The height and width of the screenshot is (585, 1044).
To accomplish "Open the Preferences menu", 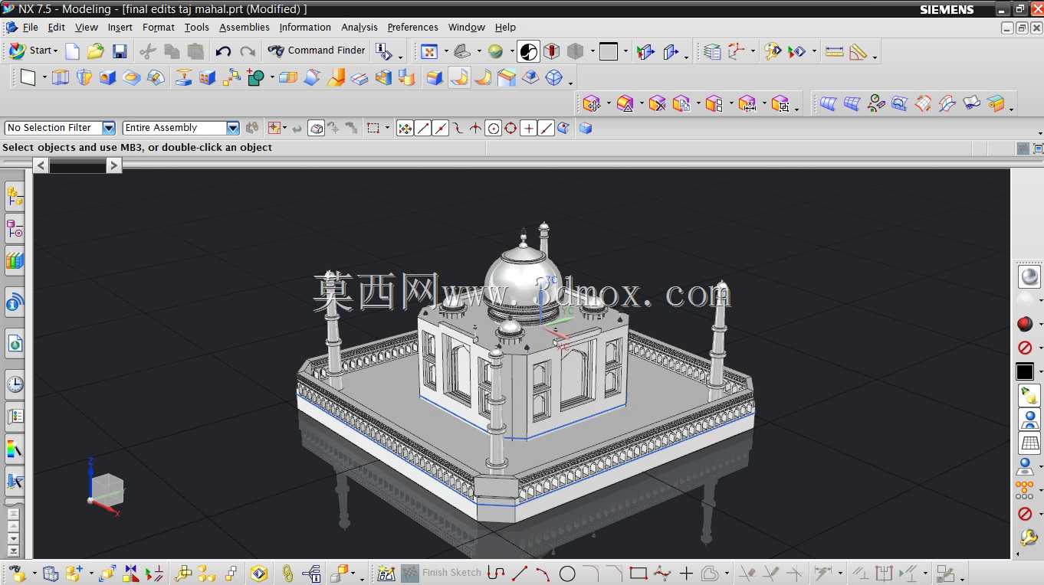I will pos(413,28).
